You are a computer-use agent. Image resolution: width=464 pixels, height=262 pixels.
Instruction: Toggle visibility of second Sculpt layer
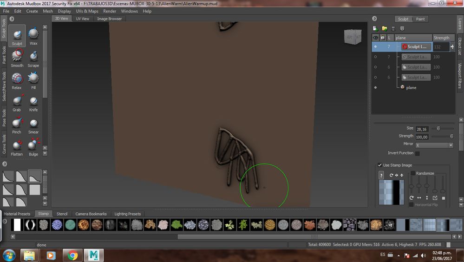coord(376,57)
